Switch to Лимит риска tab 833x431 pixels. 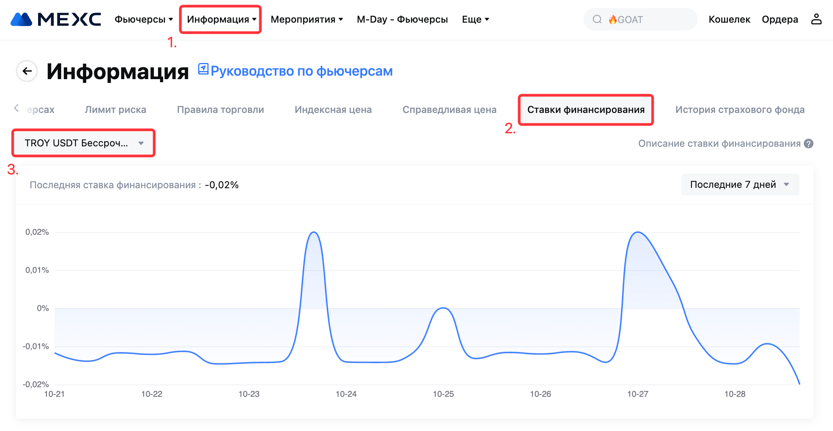tap(115, 110)
